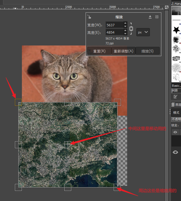
Task: Click the 重置(R) reset button
Action: point(99,51)
